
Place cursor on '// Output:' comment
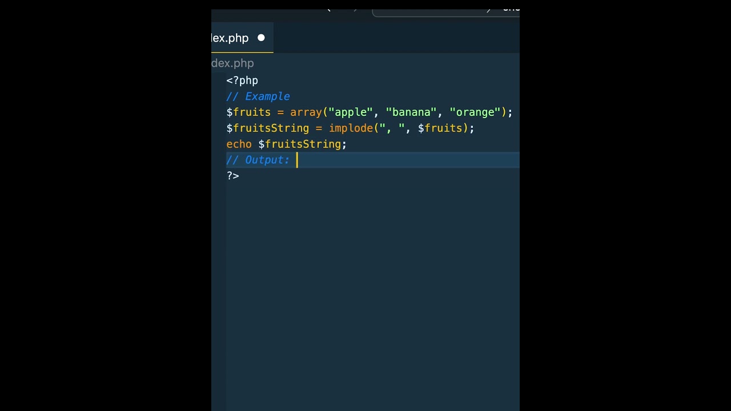click(258, 160)
